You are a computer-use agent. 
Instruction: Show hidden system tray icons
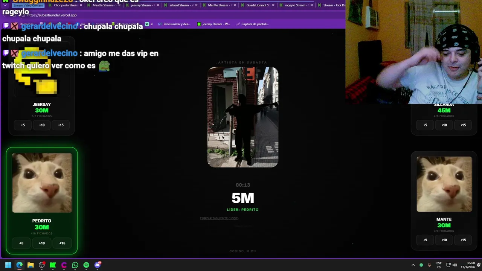413,265
